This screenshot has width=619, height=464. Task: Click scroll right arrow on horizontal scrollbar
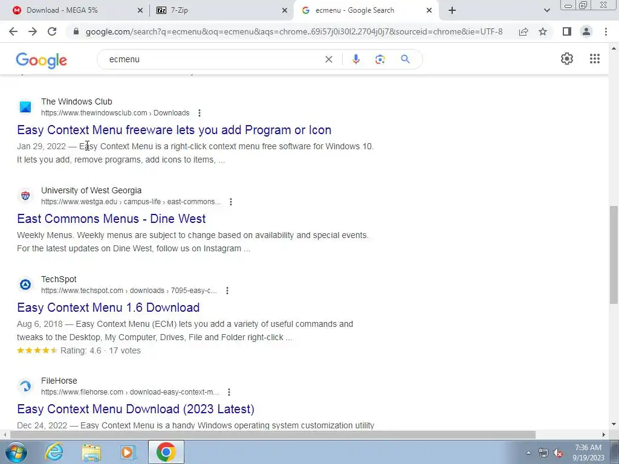(x=604, y=434)
